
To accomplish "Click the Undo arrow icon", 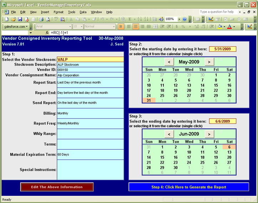I will pyautogui.click(x=102, y=19).
